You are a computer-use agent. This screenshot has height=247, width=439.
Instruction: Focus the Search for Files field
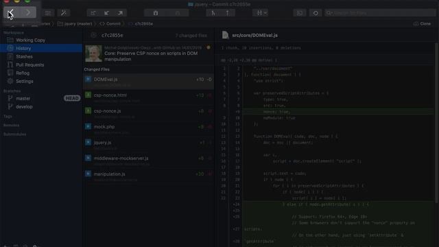(380, 13)
